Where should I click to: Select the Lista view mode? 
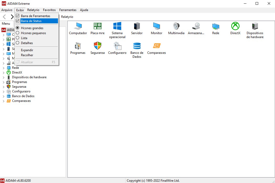click(x=18, y=38)
